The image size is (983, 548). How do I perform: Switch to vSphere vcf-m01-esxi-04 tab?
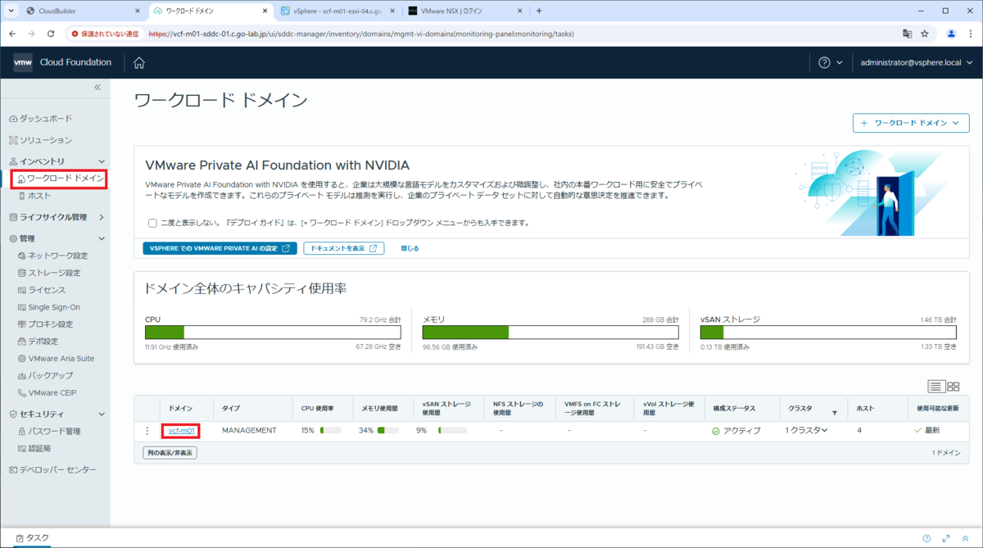click(336, 11)
